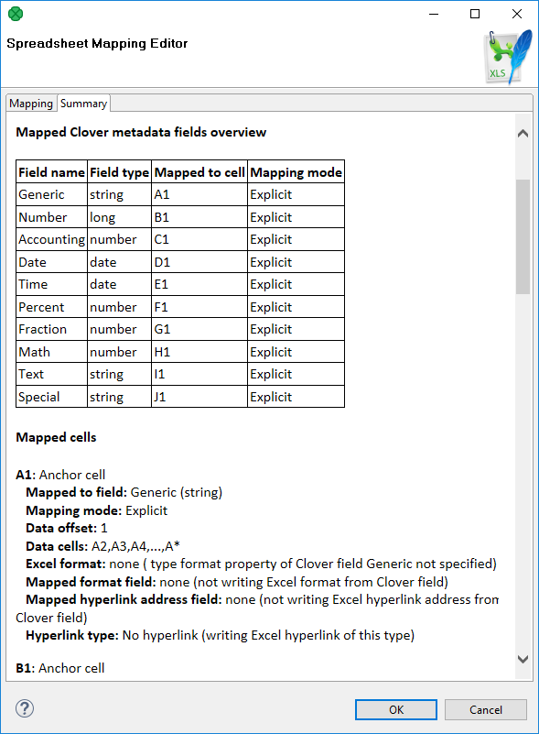The height and width of the screenshot is (734, 539).
Task: Click the scrollbar up arrow
Action: coord(523,132)
